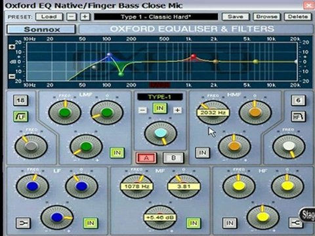Adjust the LF Q knob
This screenshot has width=315, height=236.
coord(81,186)
